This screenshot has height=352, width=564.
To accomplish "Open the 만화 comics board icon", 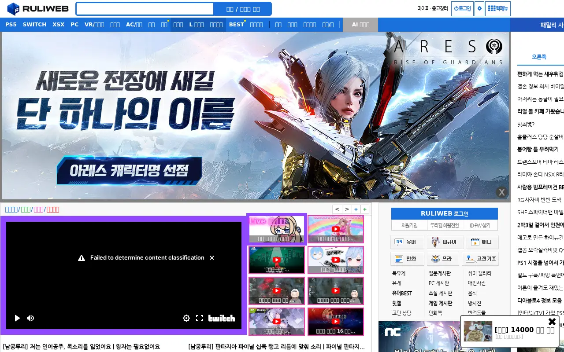I will [407, 259].
